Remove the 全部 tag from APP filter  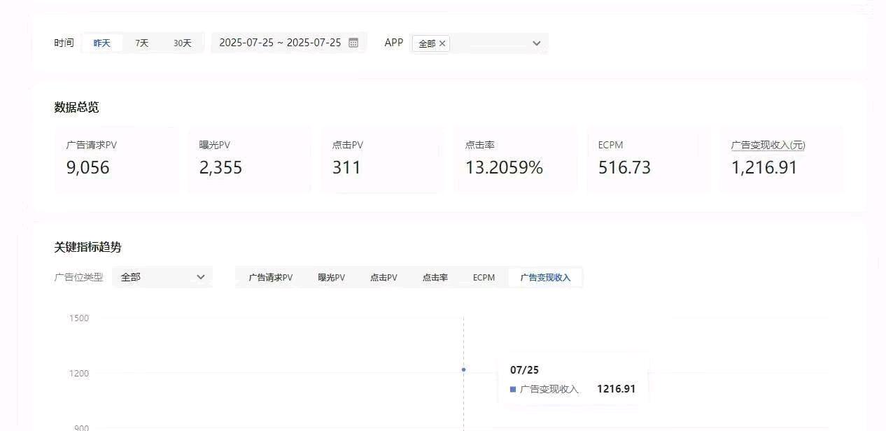point(442,43)
